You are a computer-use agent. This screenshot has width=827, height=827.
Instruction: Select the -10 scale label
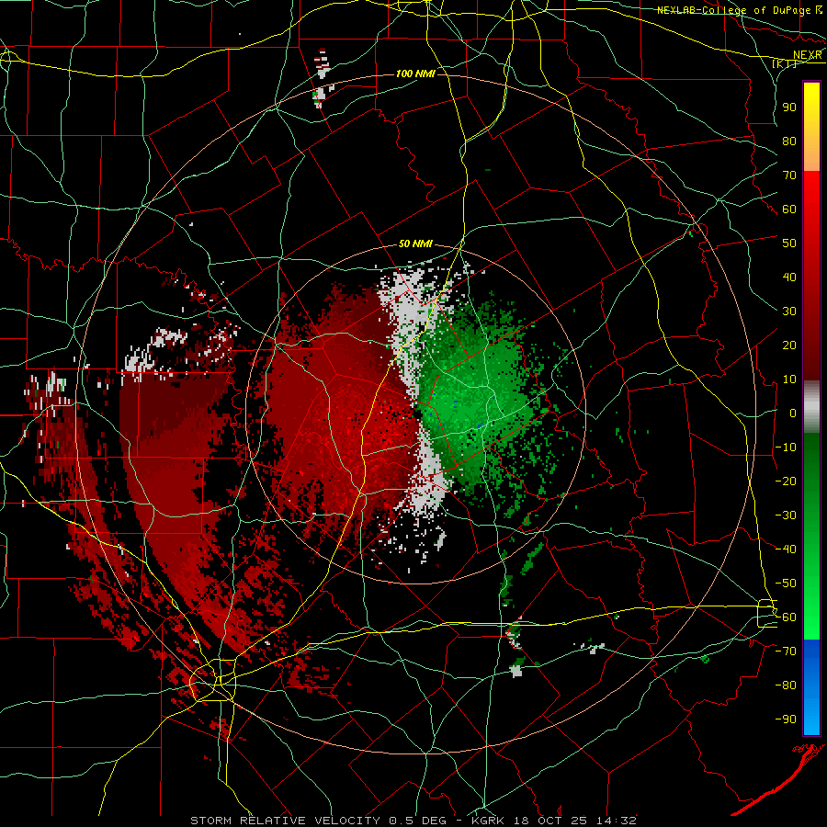point(786,447)
